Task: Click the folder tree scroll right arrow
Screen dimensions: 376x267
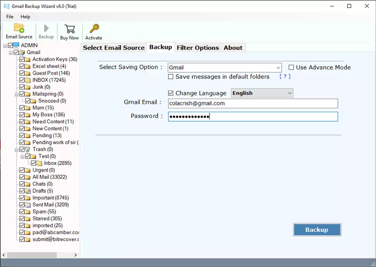Action: coord(76,255)
